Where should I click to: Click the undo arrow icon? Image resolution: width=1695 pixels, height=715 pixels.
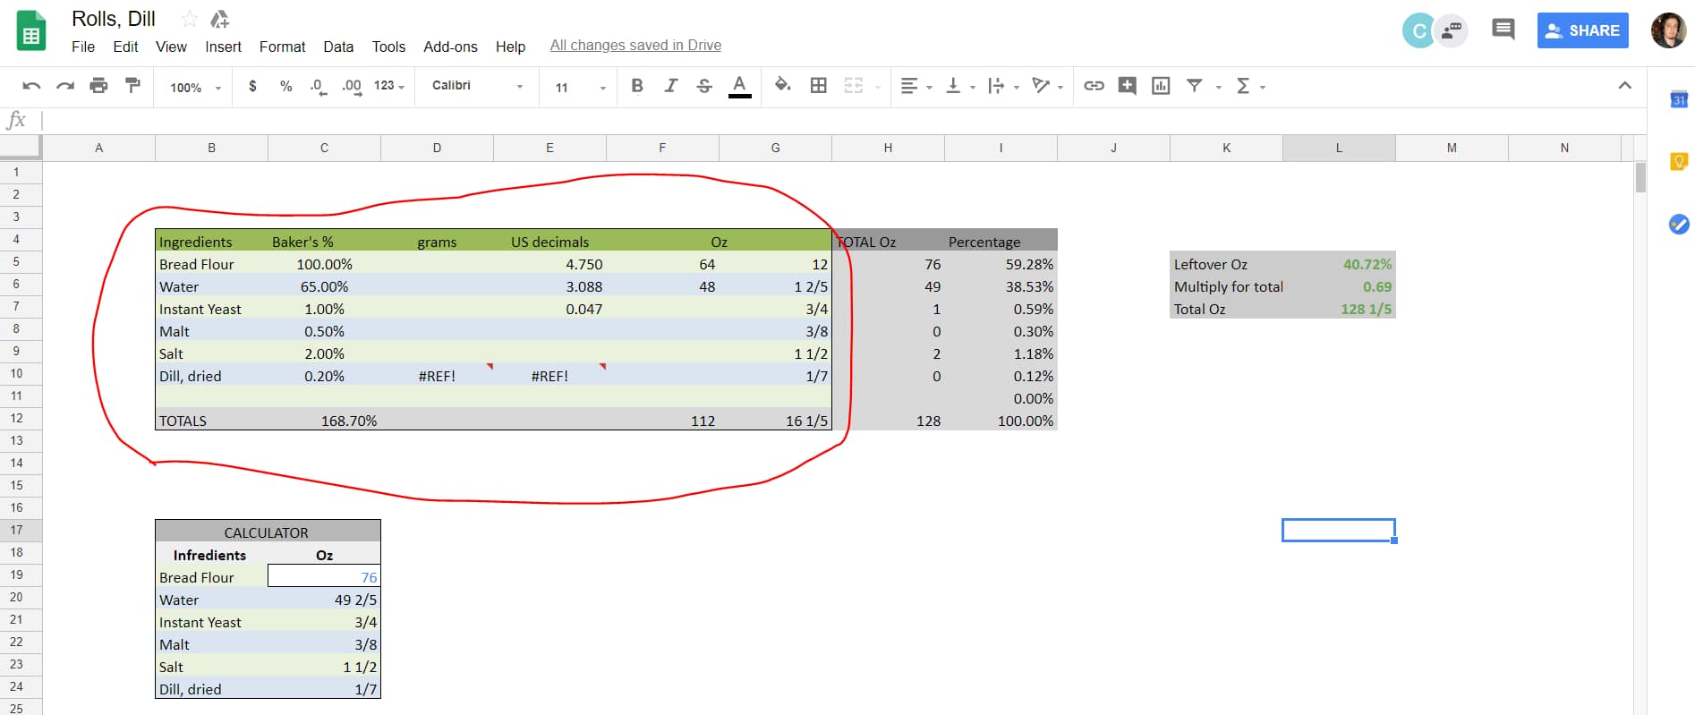click(x=31, y=86)
